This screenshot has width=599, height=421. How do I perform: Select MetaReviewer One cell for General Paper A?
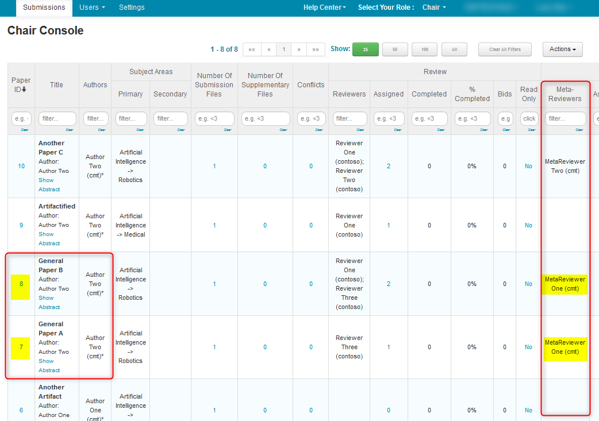[x=565, y=347]
